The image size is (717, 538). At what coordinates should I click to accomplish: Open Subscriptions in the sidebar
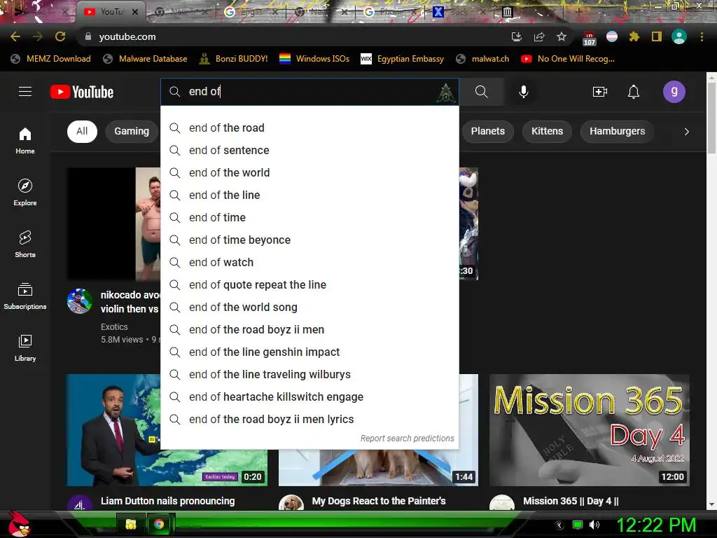pos(25,296)
